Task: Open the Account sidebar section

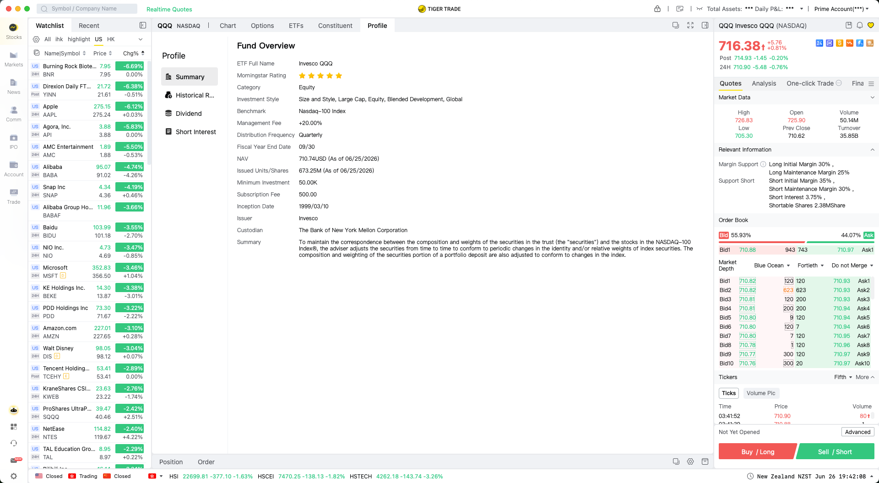Action: click(x=14, y=169)
